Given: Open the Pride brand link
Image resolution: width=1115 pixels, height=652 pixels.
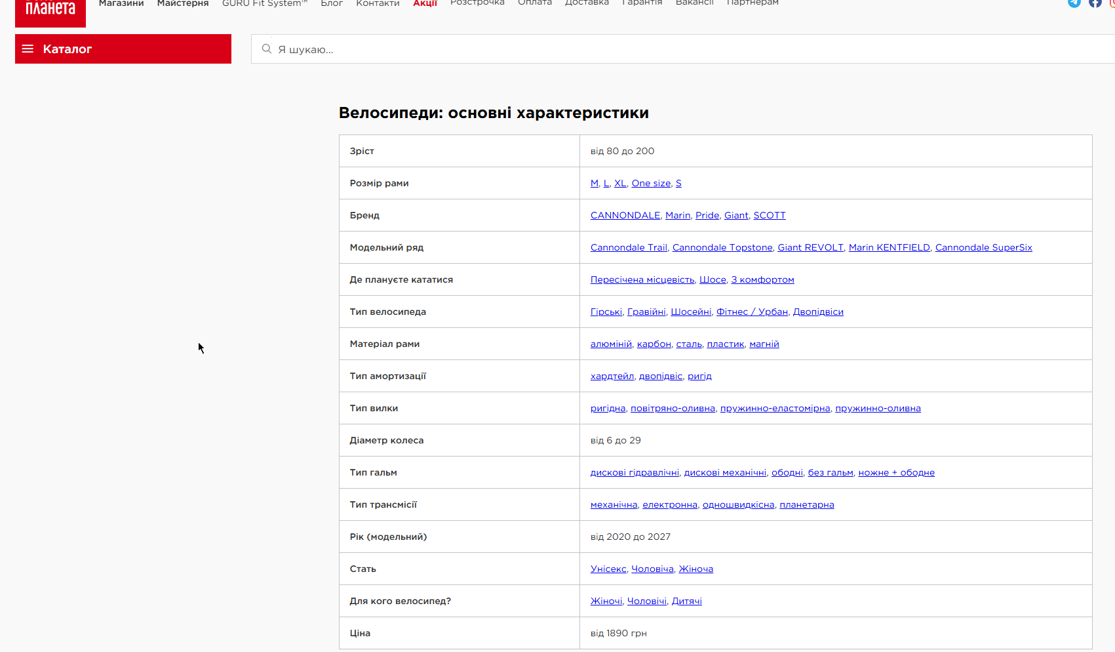Looking at the screenshot, I should (x=707, y=215).
